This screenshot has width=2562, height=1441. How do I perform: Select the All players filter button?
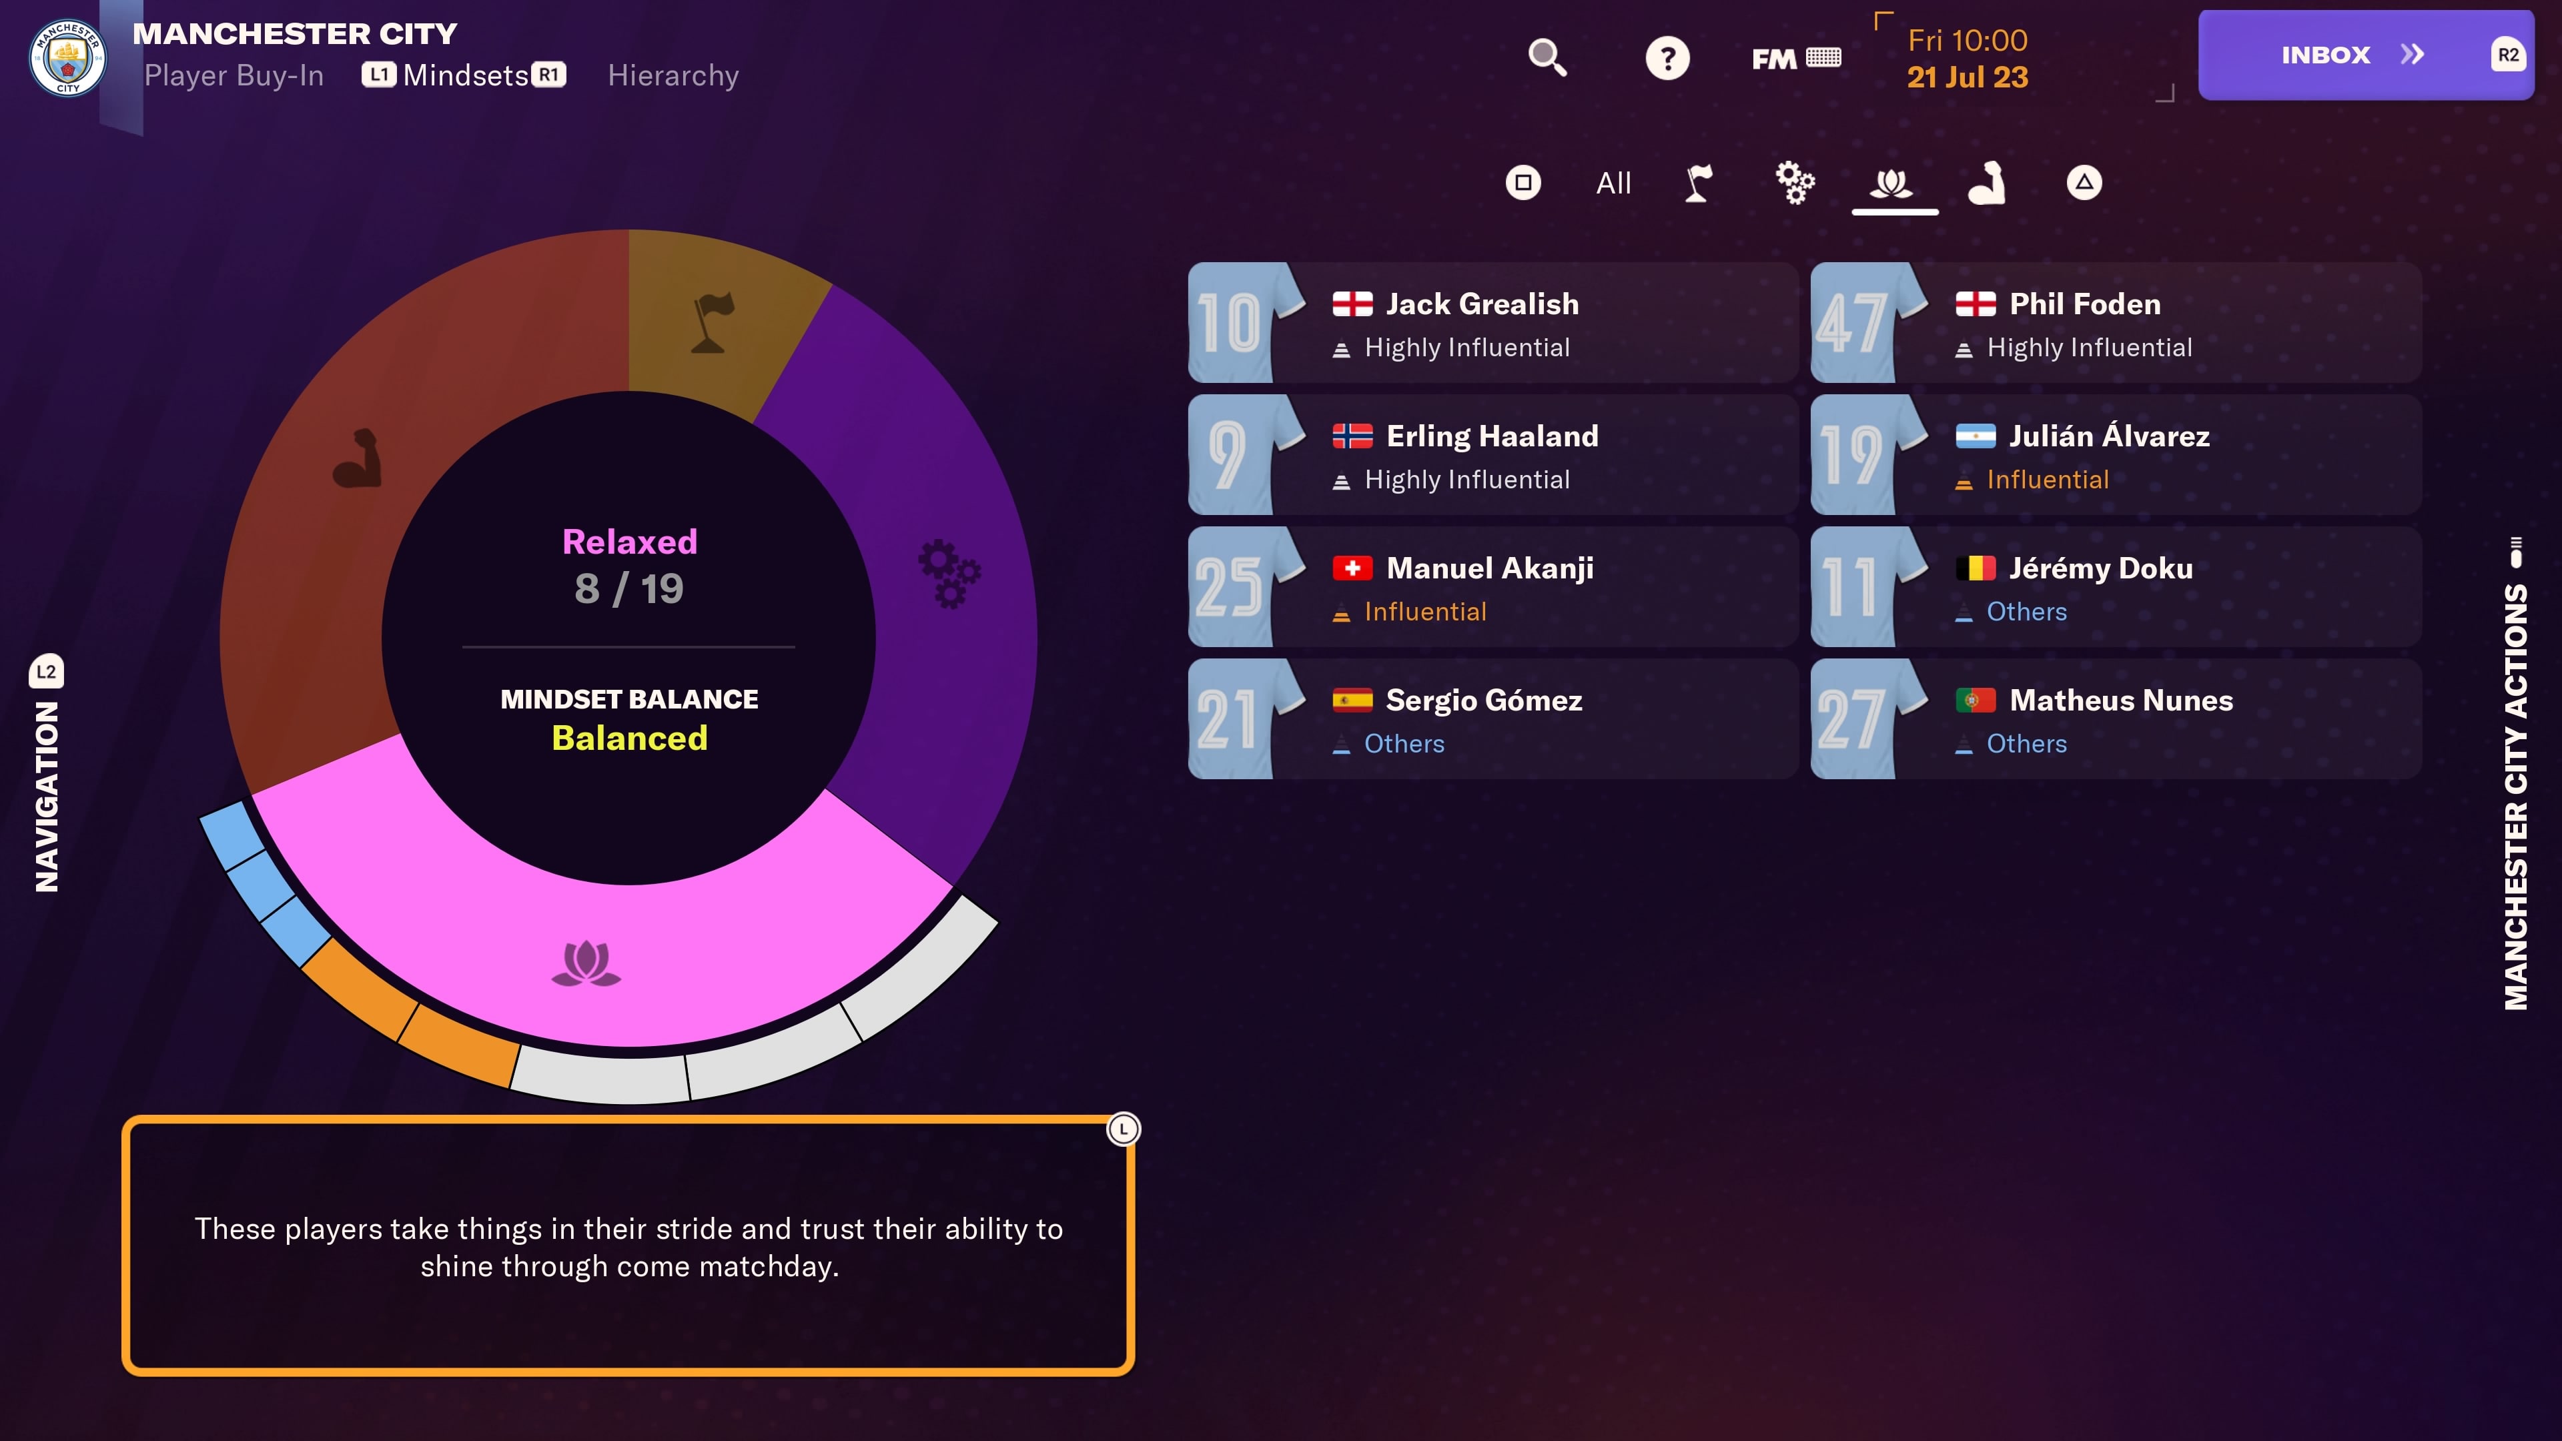tap(1612, 181)
